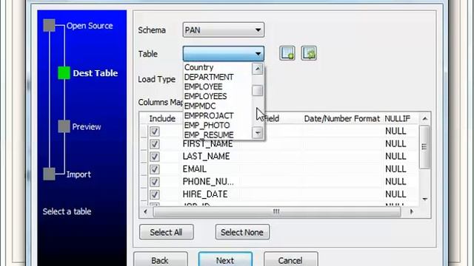474x266 pixels.
Task: Click the columns grid horizontal scrollbar thumb
Action: [277, 212]
